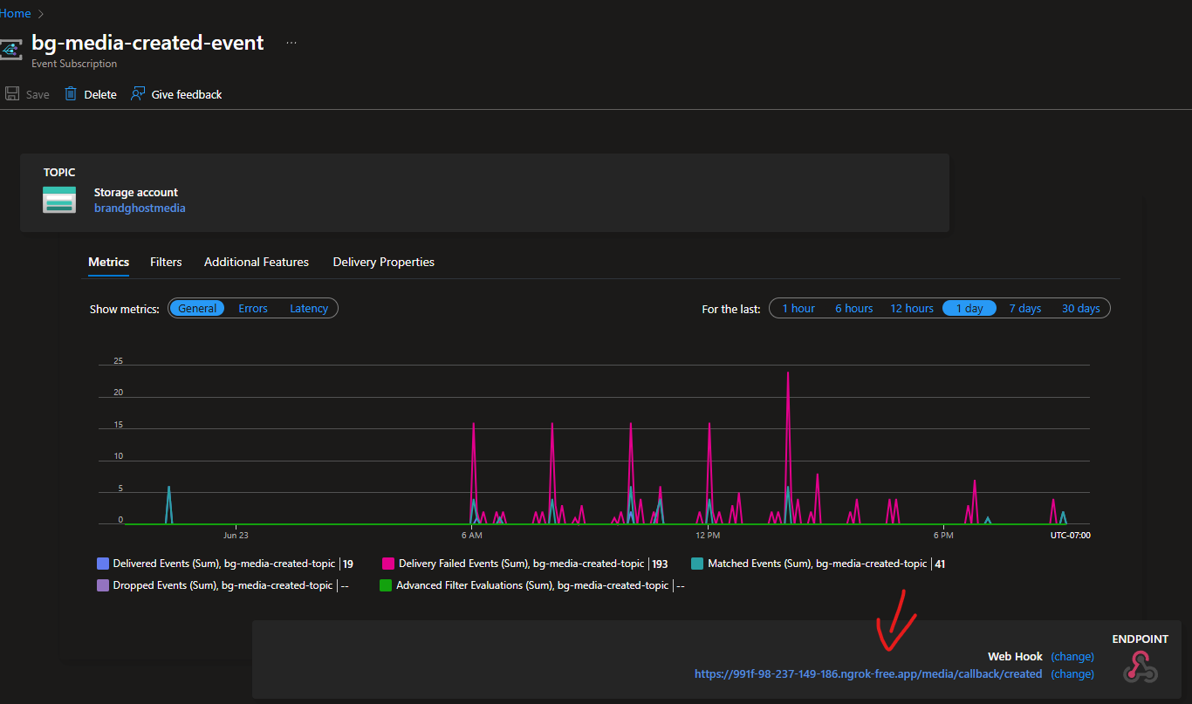Select Latency metrics option
This screenshot has height=704, width=1192.
[309, 308]
